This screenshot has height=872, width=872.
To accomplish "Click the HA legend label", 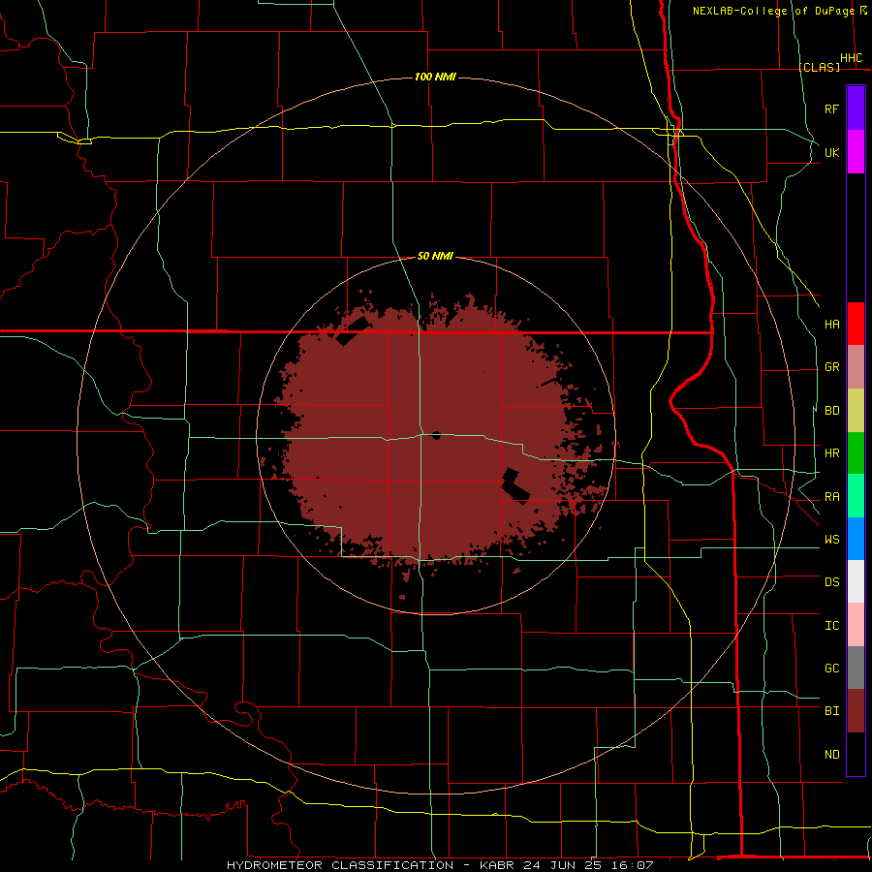I will pyautogui.click(x=831, y=325).
